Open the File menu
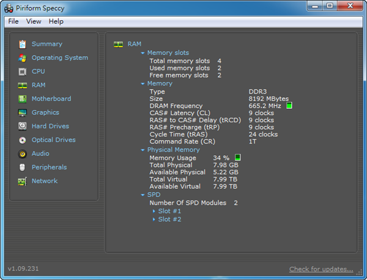 tap(13, 21)
